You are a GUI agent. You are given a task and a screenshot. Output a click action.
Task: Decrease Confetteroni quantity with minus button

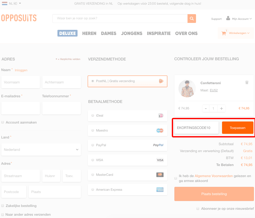pyautogui.click(x=206, y=109)
